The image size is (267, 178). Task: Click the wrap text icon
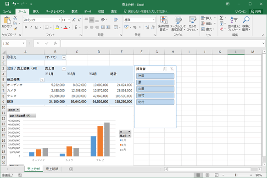tap(116, 20)
